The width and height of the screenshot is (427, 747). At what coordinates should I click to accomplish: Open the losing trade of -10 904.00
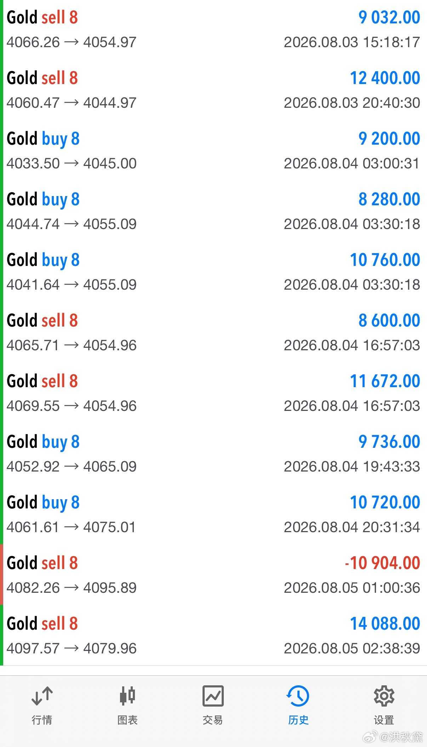[213, 575]
